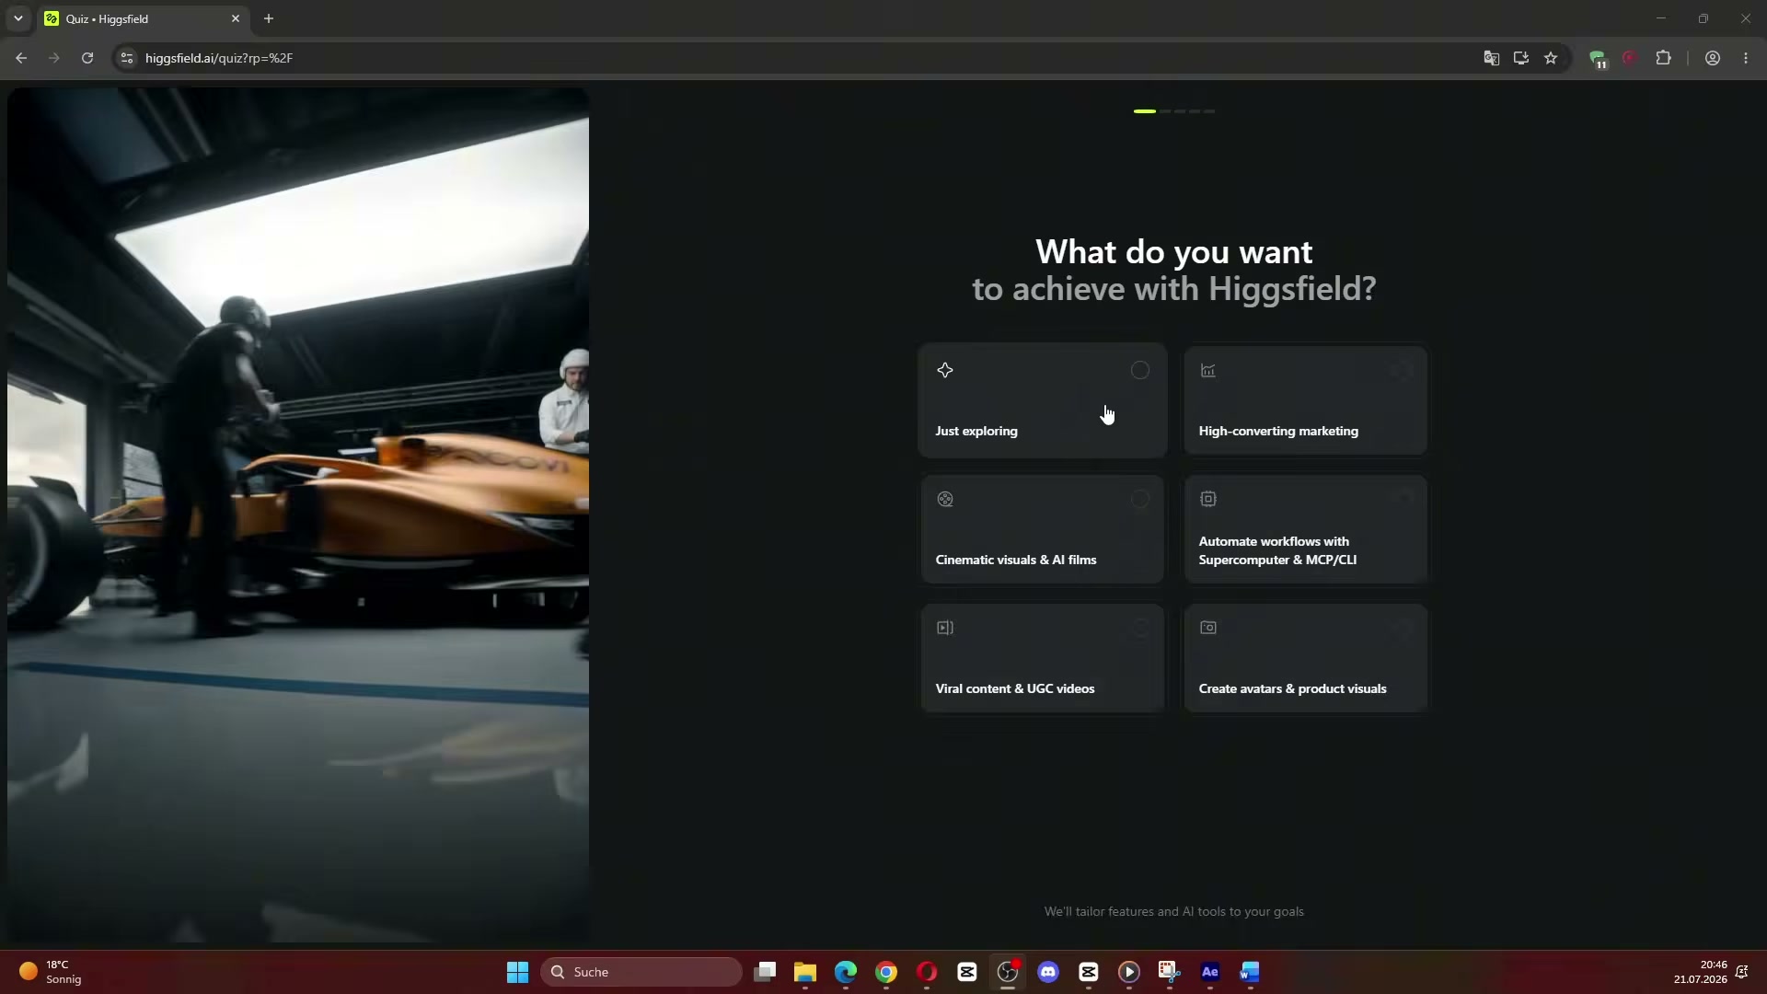Screen dimensions: 1767x994
Task: Click the heading "What do you want"
Action: (x=1174, y=251)
